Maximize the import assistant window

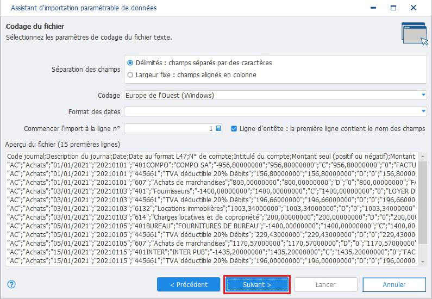pos(393,8)
